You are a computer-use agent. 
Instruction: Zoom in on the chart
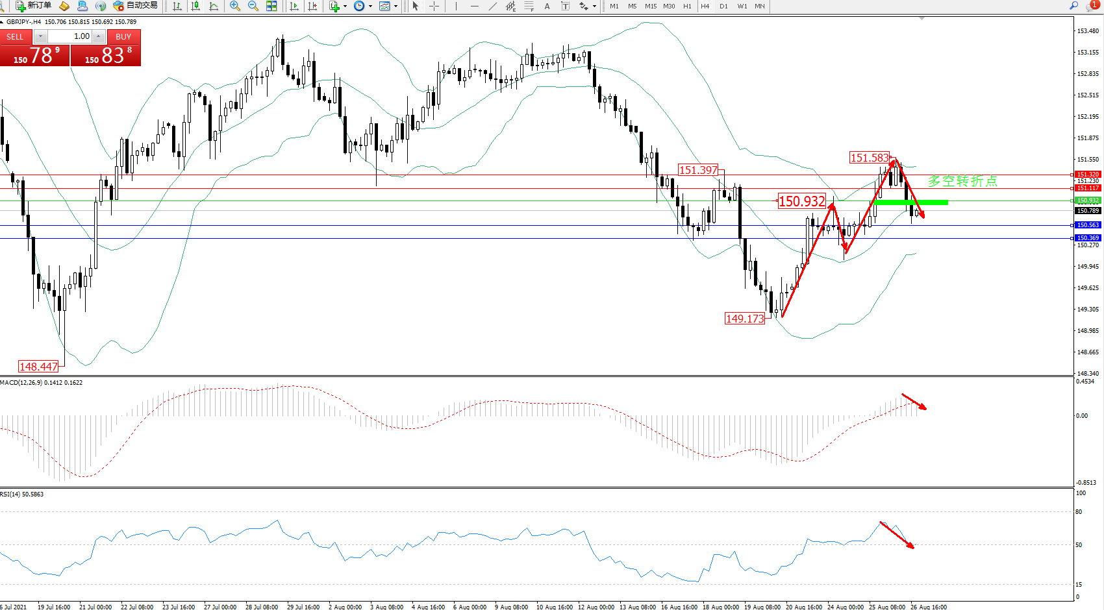[x=235, y=6]
